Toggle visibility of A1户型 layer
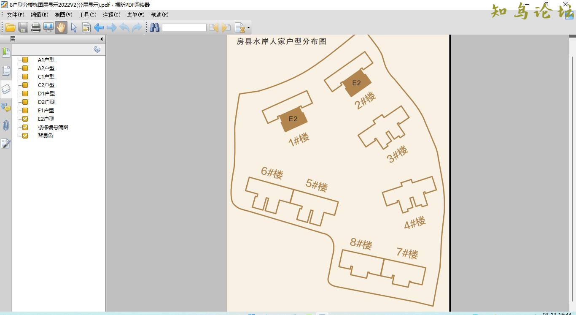The width and height of the screenshot is (576, 315). coord(25,60)
